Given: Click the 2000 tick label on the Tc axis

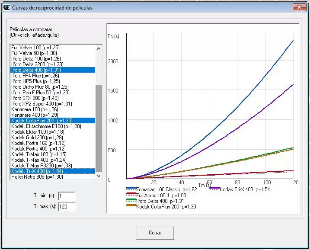Looking at the screenshot, I should pyautogui.click(x=113, y=61).
